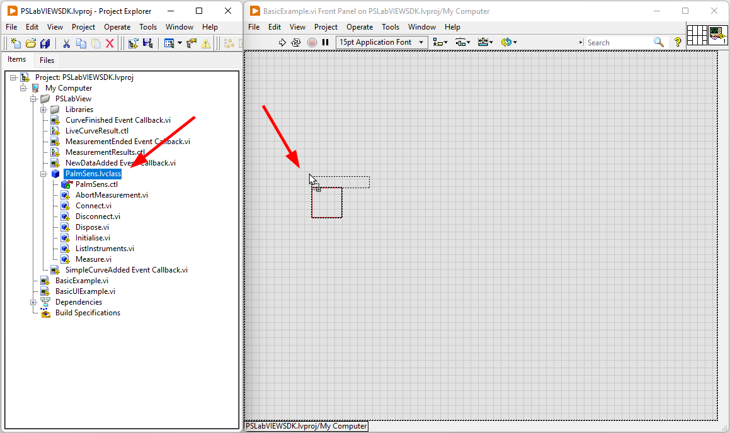
Task: Collapse the PalmSens.lvclass tree node
Action: (44, 174)
